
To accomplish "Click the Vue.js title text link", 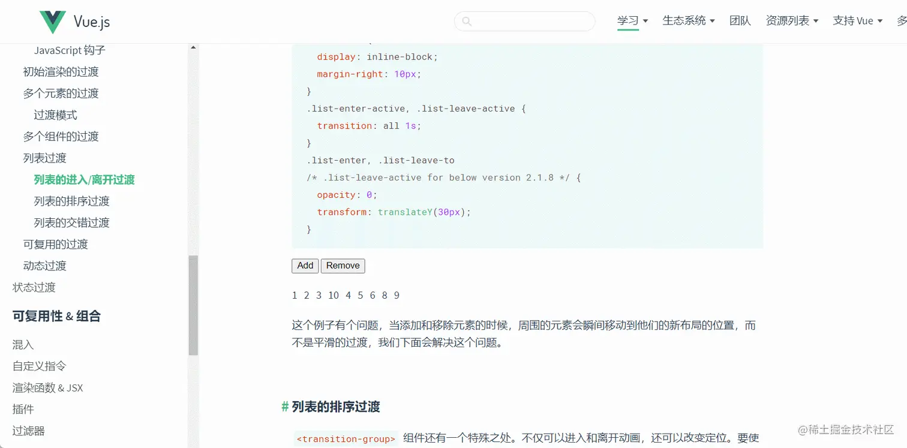I will pos(92,22).
